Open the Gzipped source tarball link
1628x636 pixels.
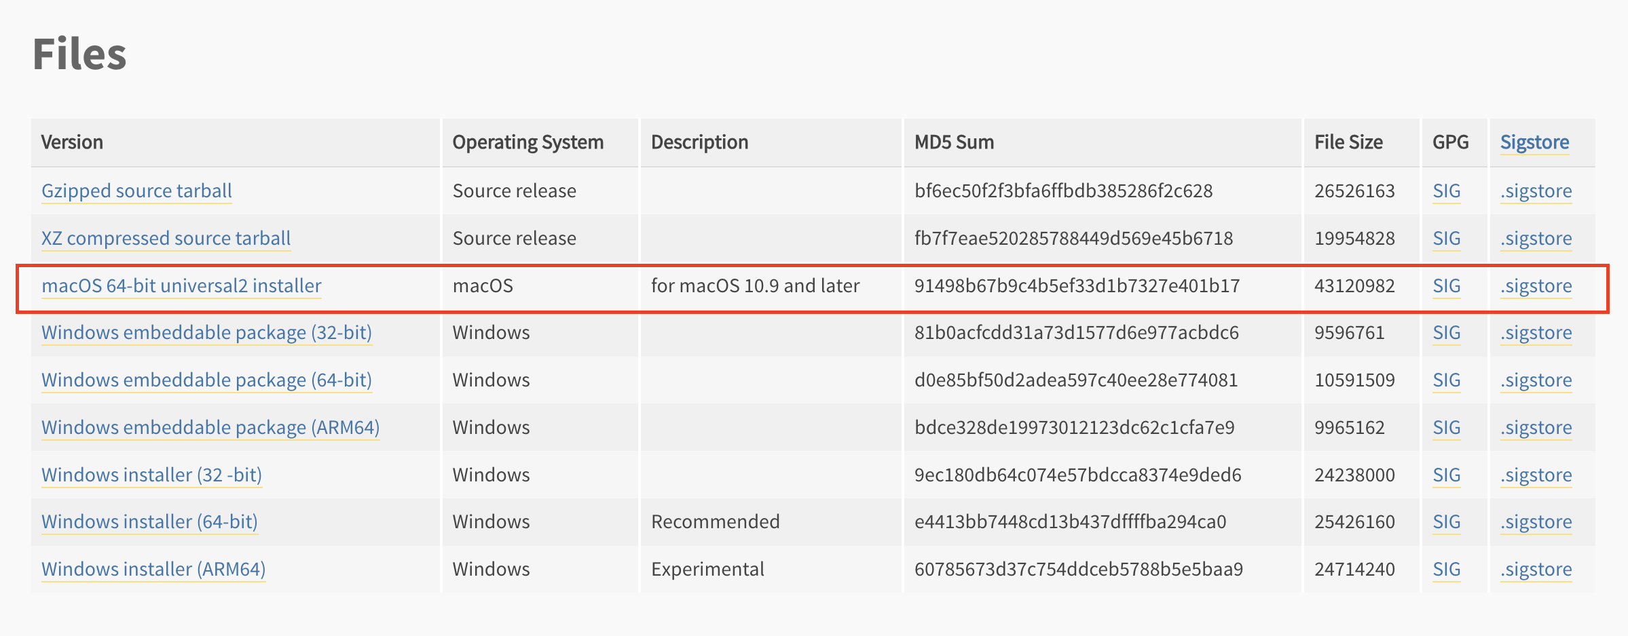(136, 191)
